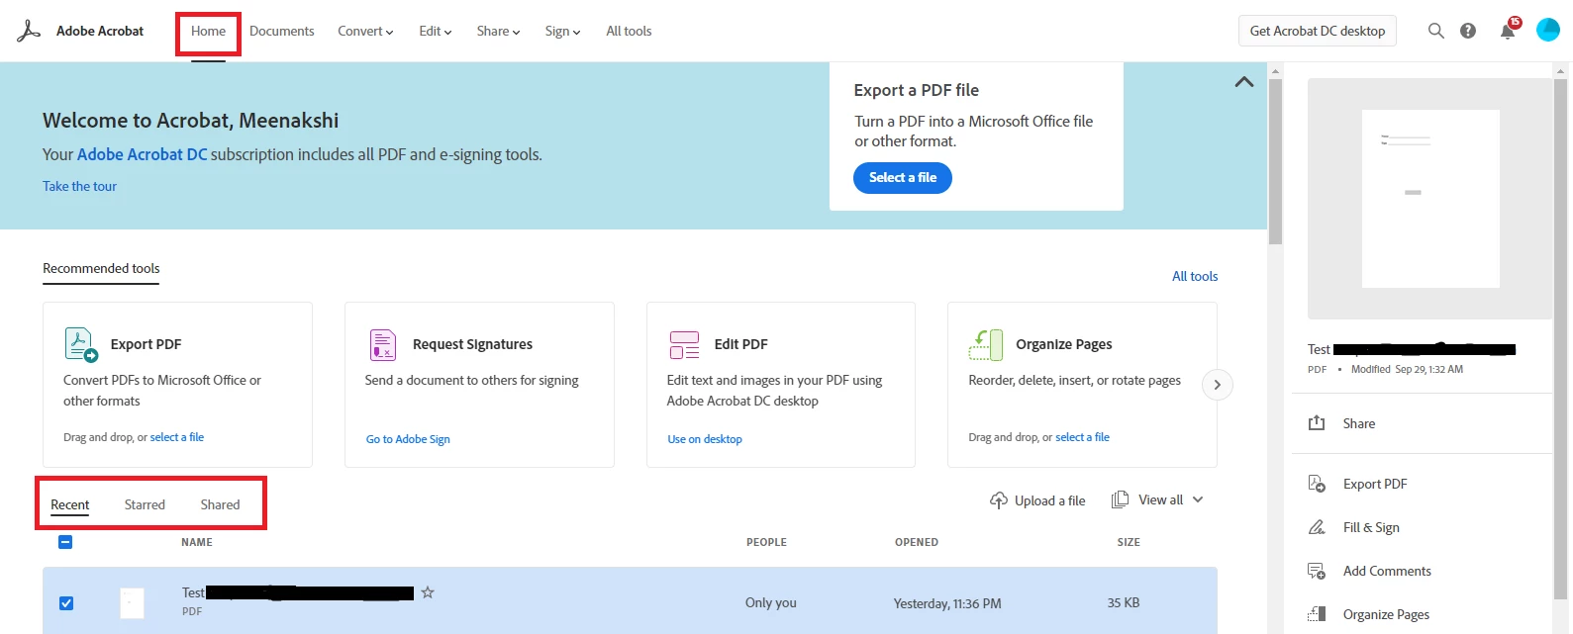Expand the Convert menu

pos(365,31)
